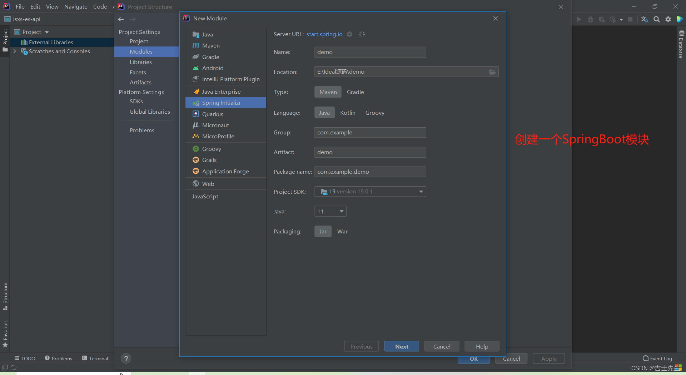Image resolution: width=686 pixels, height=375 pixels.
Task: Click Cancel in New Module dialog
Action: click(442, 346)
